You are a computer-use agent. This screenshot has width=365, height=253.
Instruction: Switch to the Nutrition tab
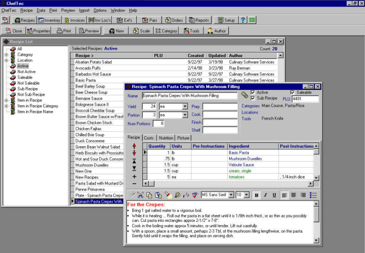click(166, 138)
